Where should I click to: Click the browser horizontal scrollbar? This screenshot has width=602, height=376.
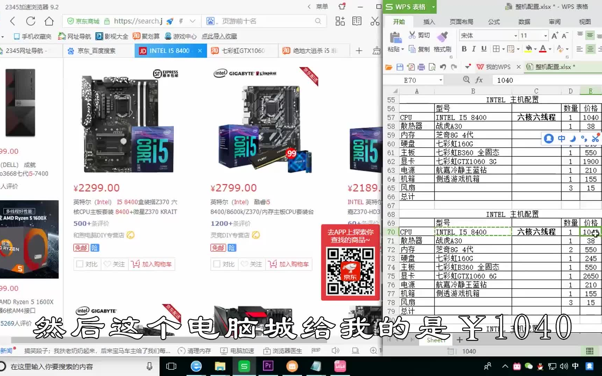pos(169,340)
